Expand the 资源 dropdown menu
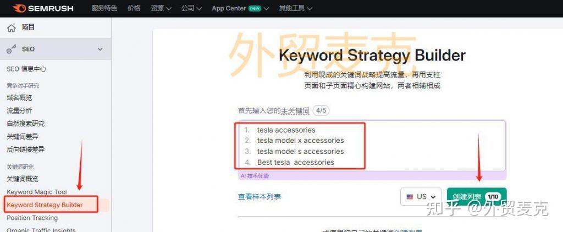 click(161, 8)
